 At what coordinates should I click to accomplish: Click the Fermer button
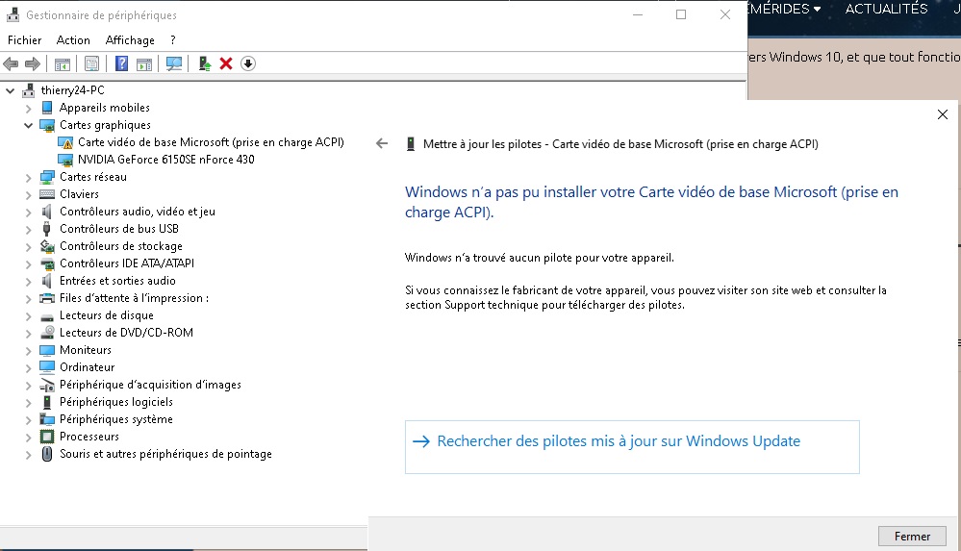[911, 537]
